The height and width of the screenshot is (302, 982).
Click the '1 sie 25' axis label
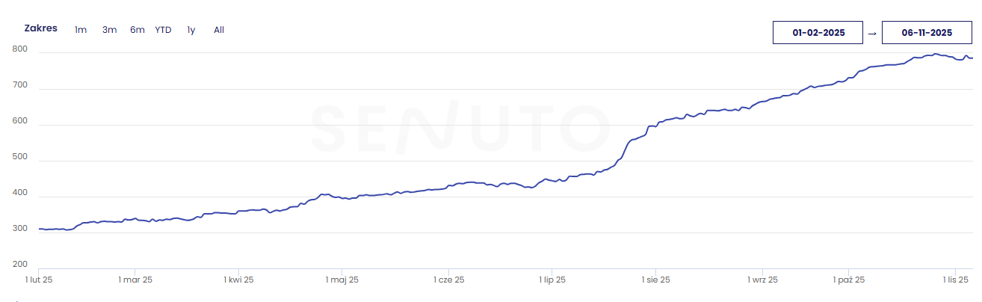coord(655,280)
